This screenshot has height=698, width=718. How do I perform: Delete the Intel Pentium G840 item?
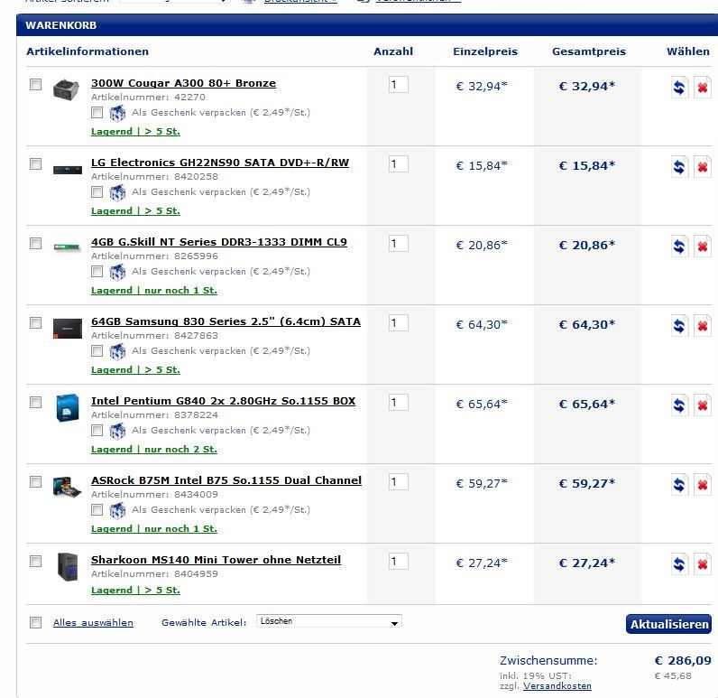702,405
